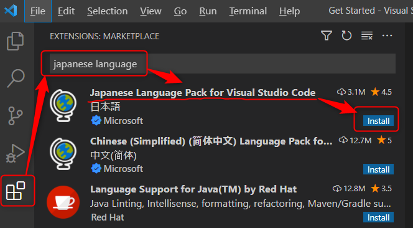The width and height of the screenshot is (413, 228).
Task: Open the Go menu
Action: coord(180,11)
